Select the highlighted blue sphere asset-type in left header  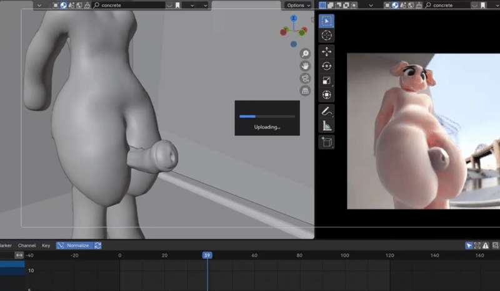[x=64, y=5]
